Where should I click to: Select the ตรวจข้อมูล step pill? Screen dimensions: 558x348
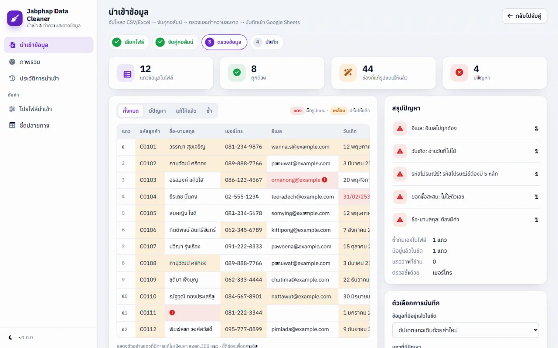pyautogui.click(x=224, y=42)
